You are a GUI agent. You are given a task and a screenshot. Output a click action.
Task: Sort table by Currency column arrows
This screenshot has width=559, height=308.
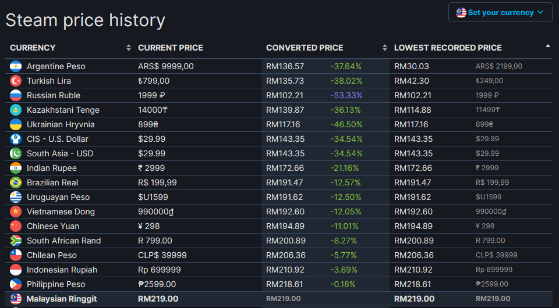tap(128, 48)
